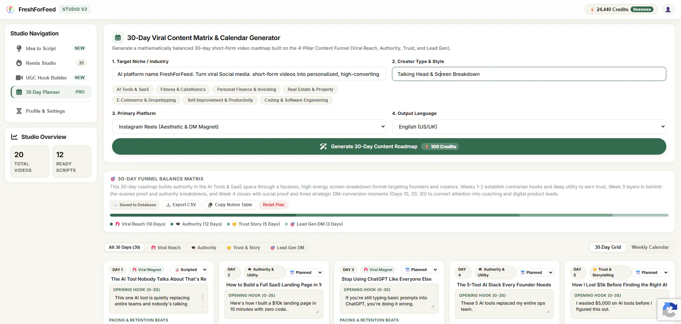Select the Self-Improvement & Productivity chip
681x324 pixels.
(220, 100)
